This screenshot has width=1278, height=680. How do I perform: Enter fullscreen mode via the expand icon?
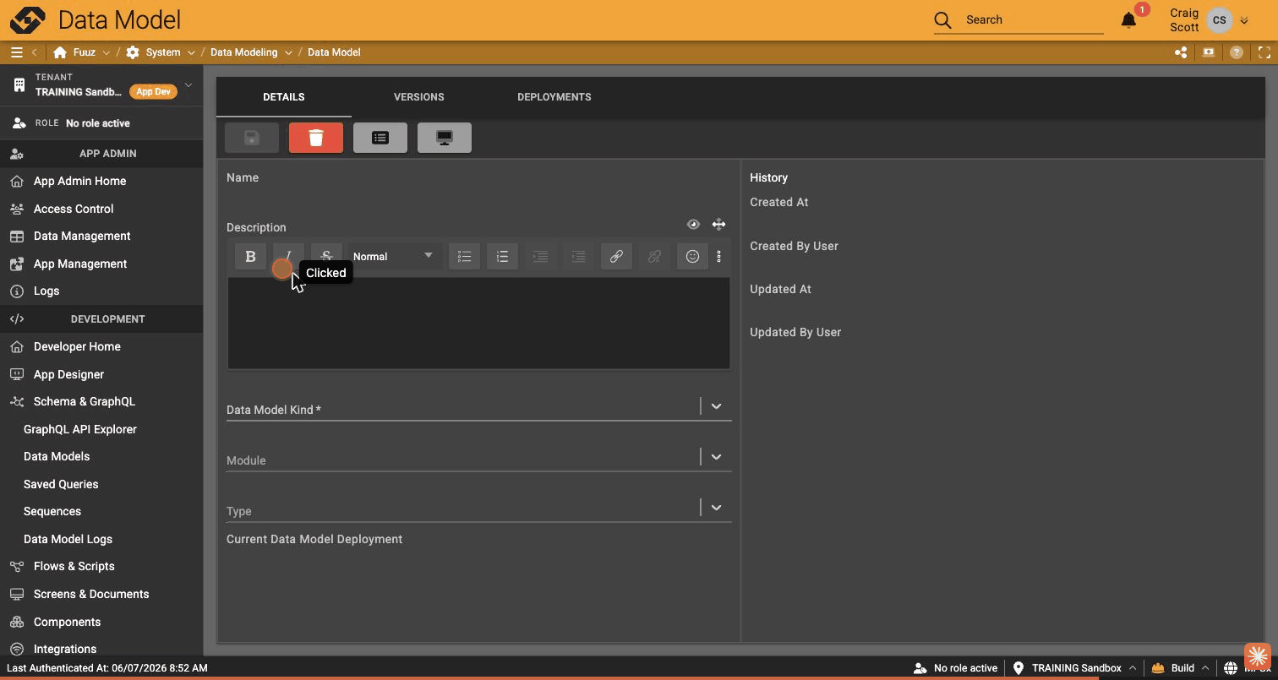pyautogui.click(x=1264, y=52)
